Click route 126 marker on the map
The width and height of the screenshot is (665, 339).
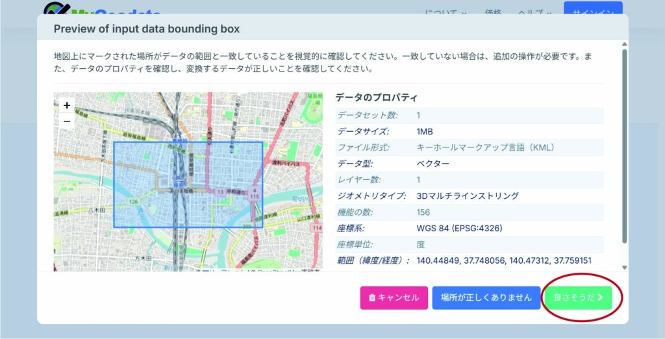click(x=134, y=202)
